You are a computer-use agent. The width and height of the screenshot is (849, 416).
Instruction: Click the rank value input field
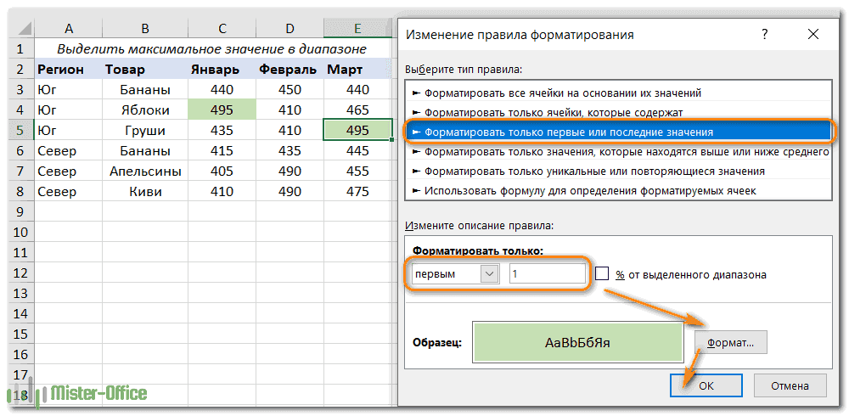[547, 274]
